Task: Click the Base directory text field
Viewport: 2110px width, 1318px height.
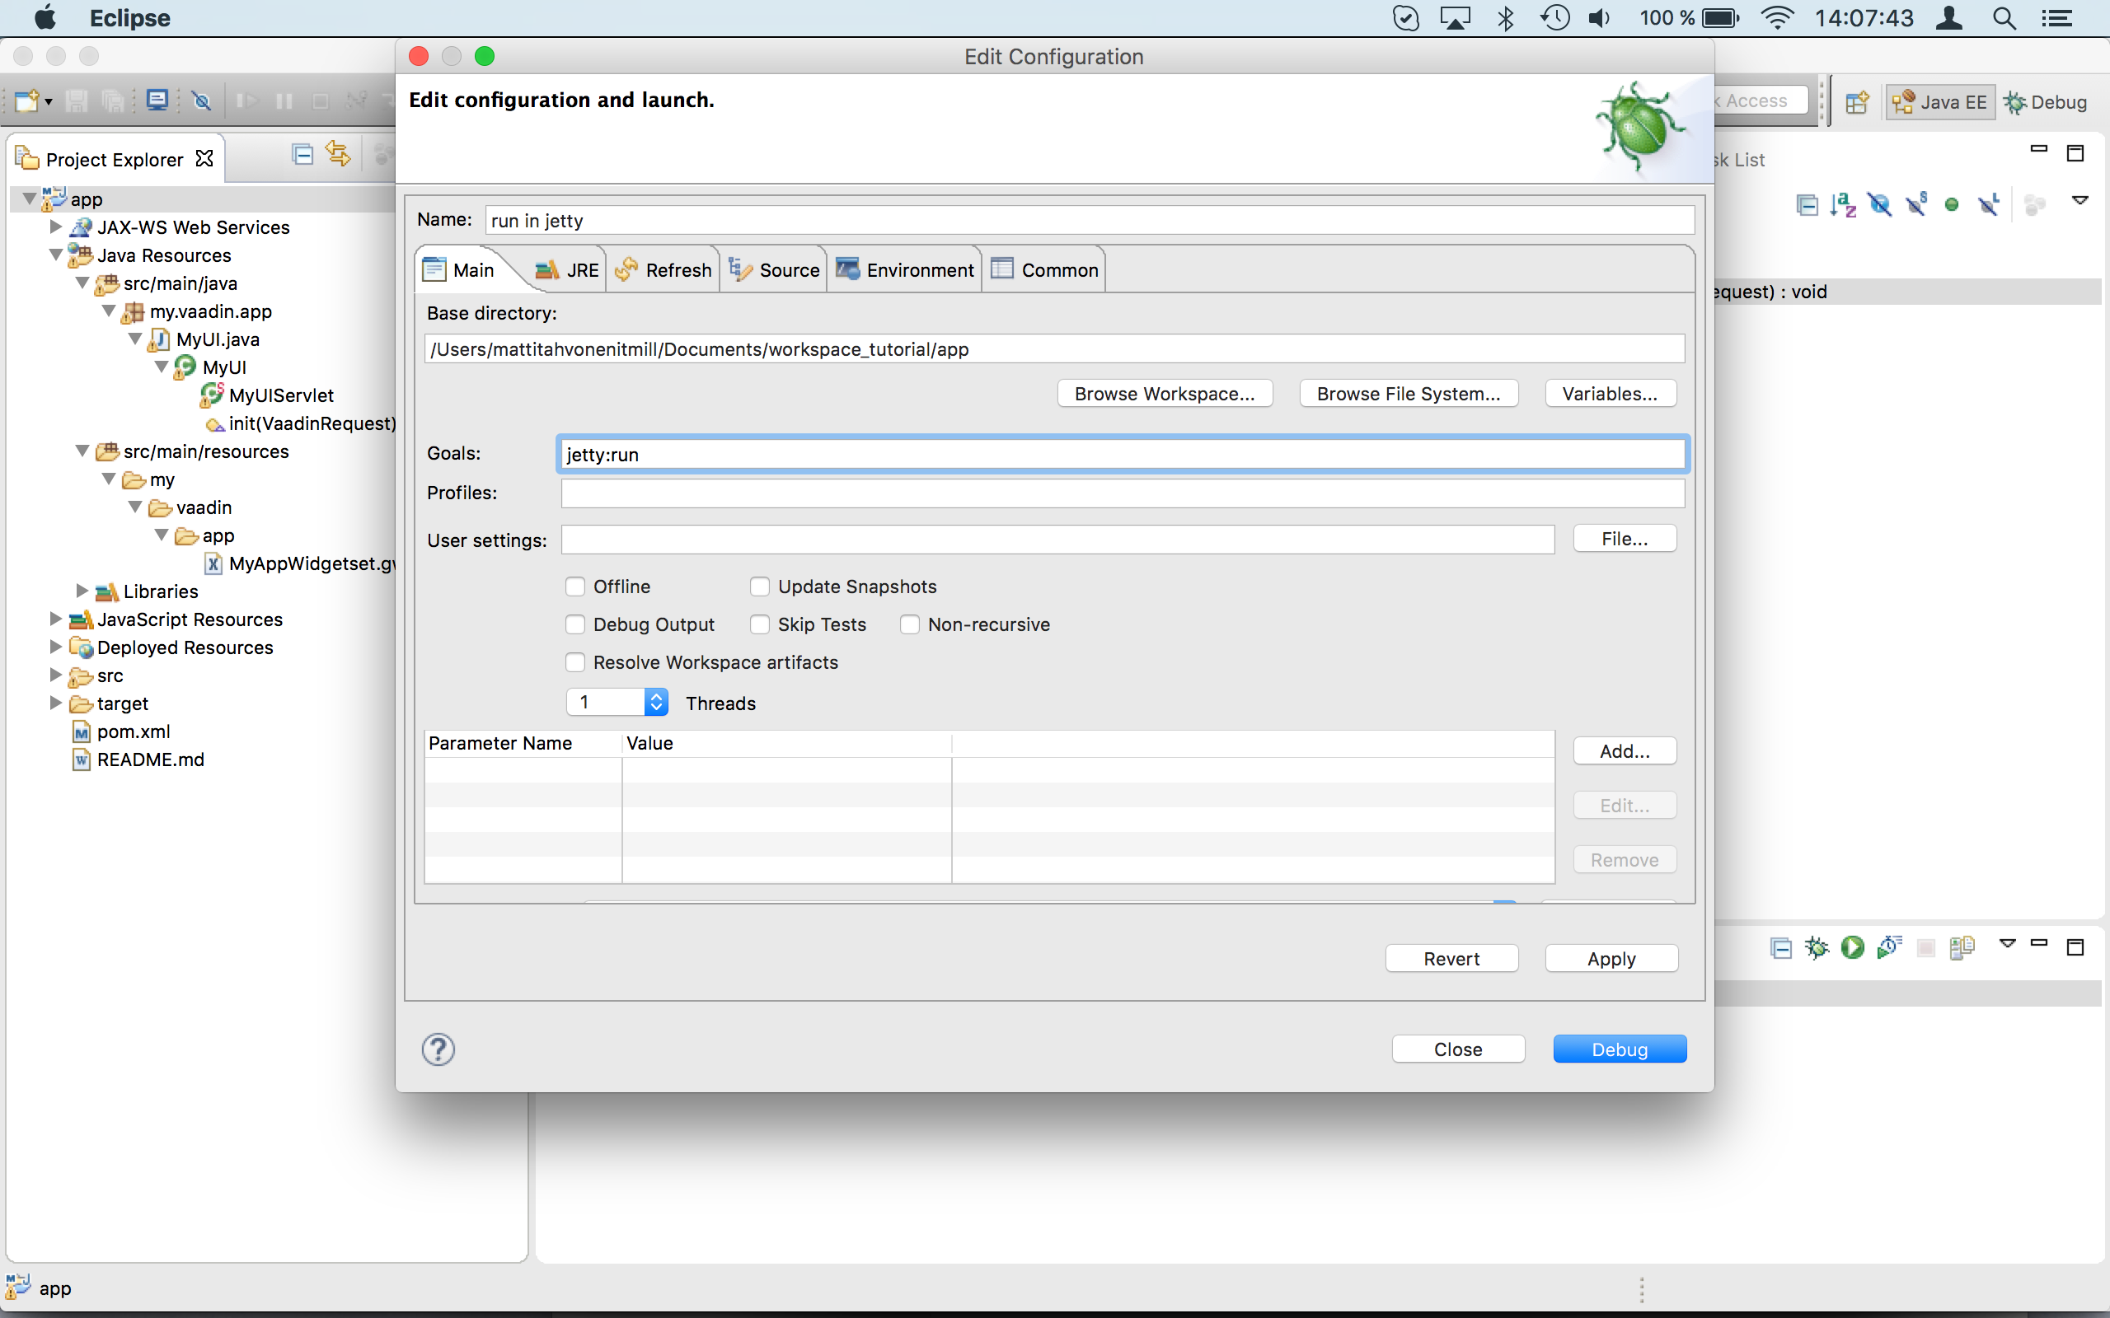Action: (x=1054, y=349)
